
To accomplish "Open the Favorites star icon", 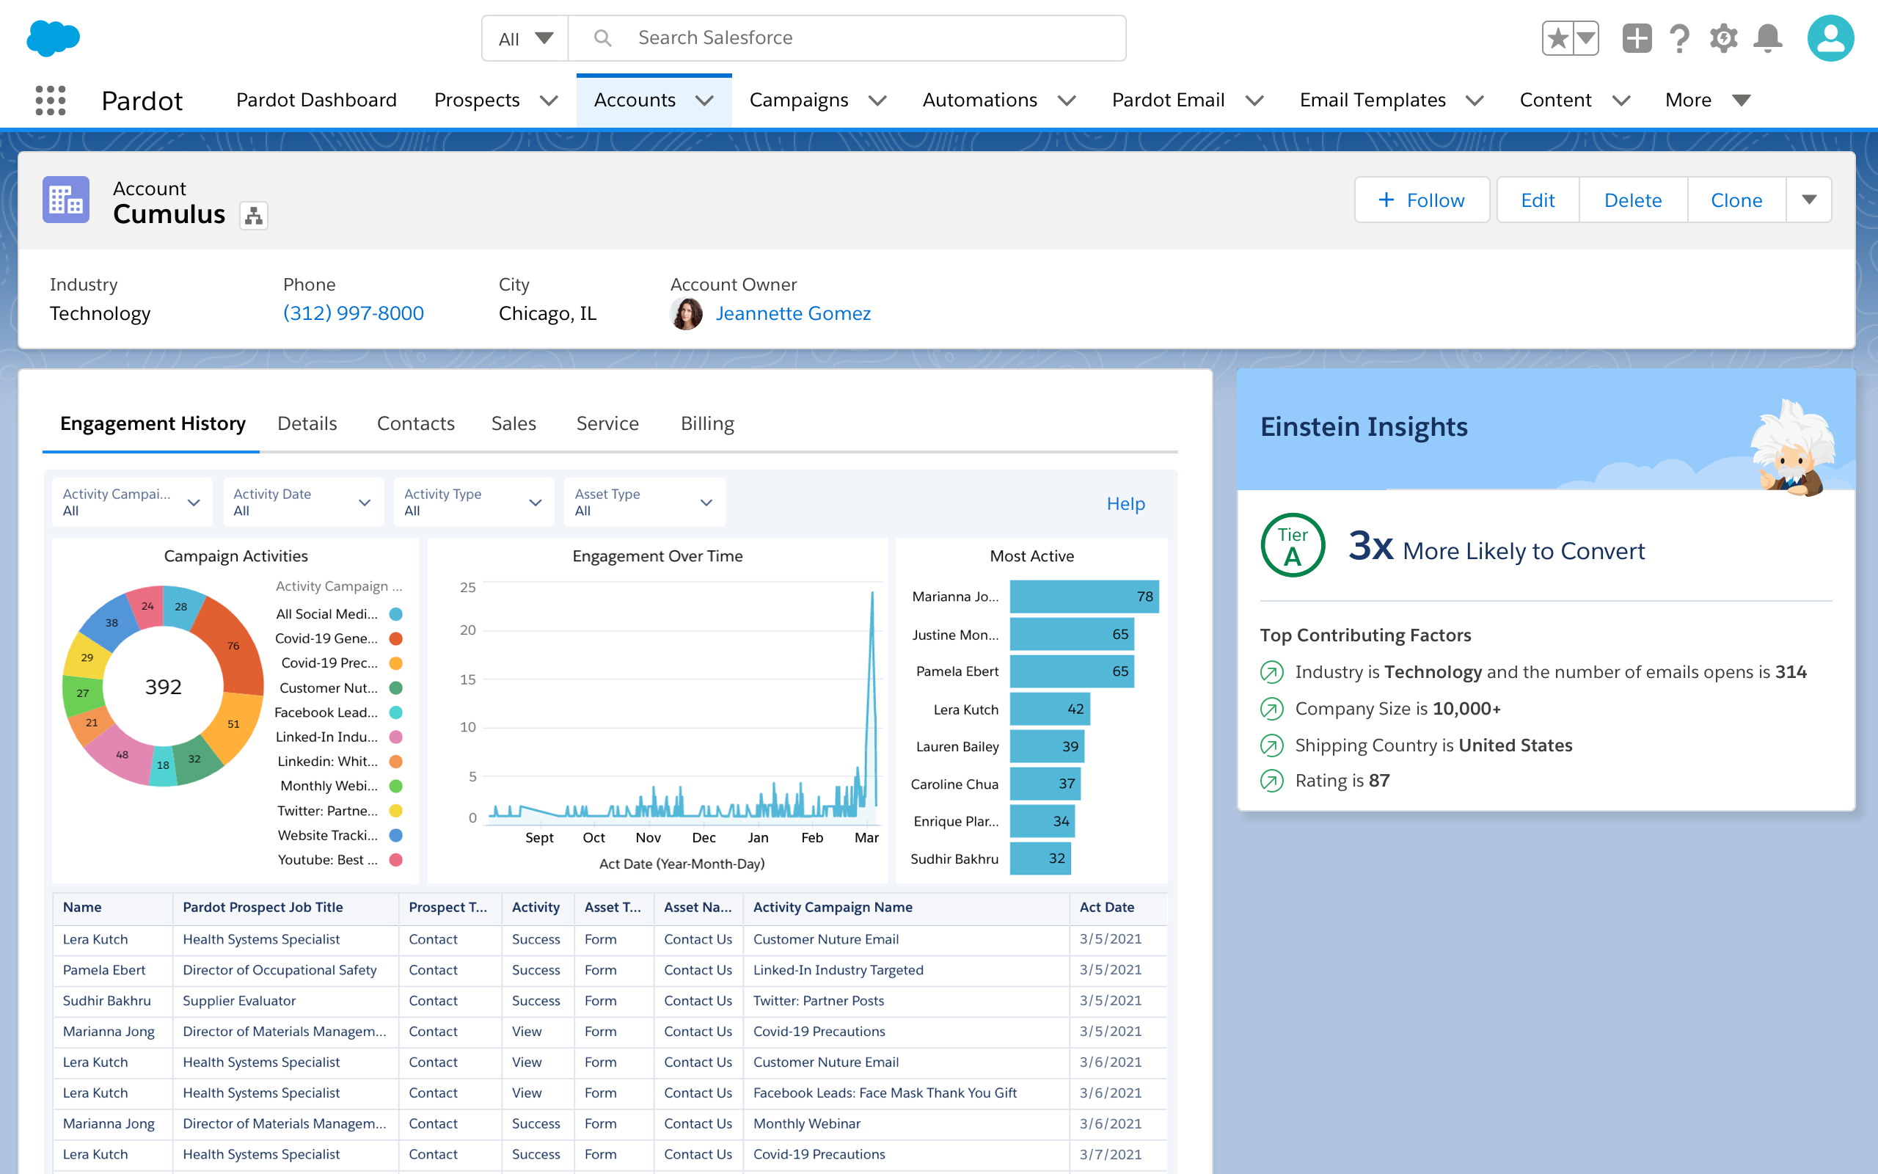I will [1557, 38].
